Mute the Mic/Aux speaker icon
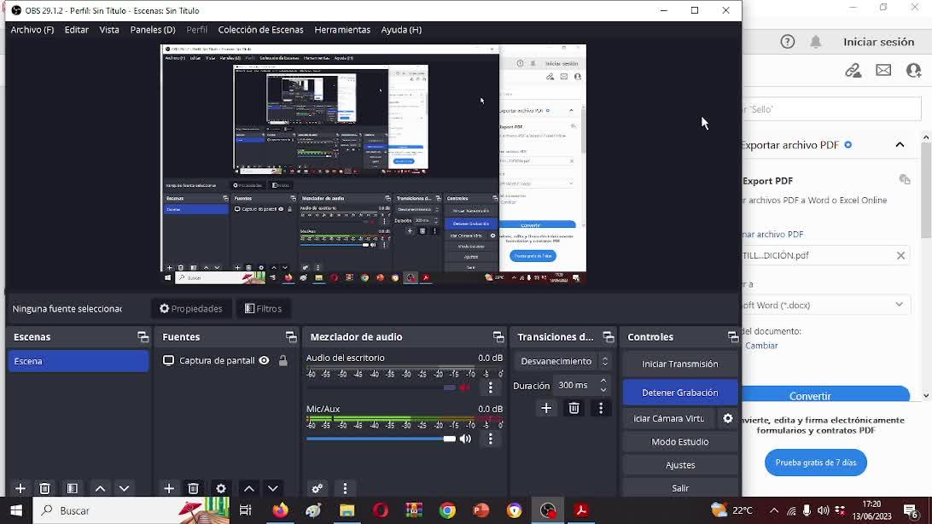 (465, 439)
